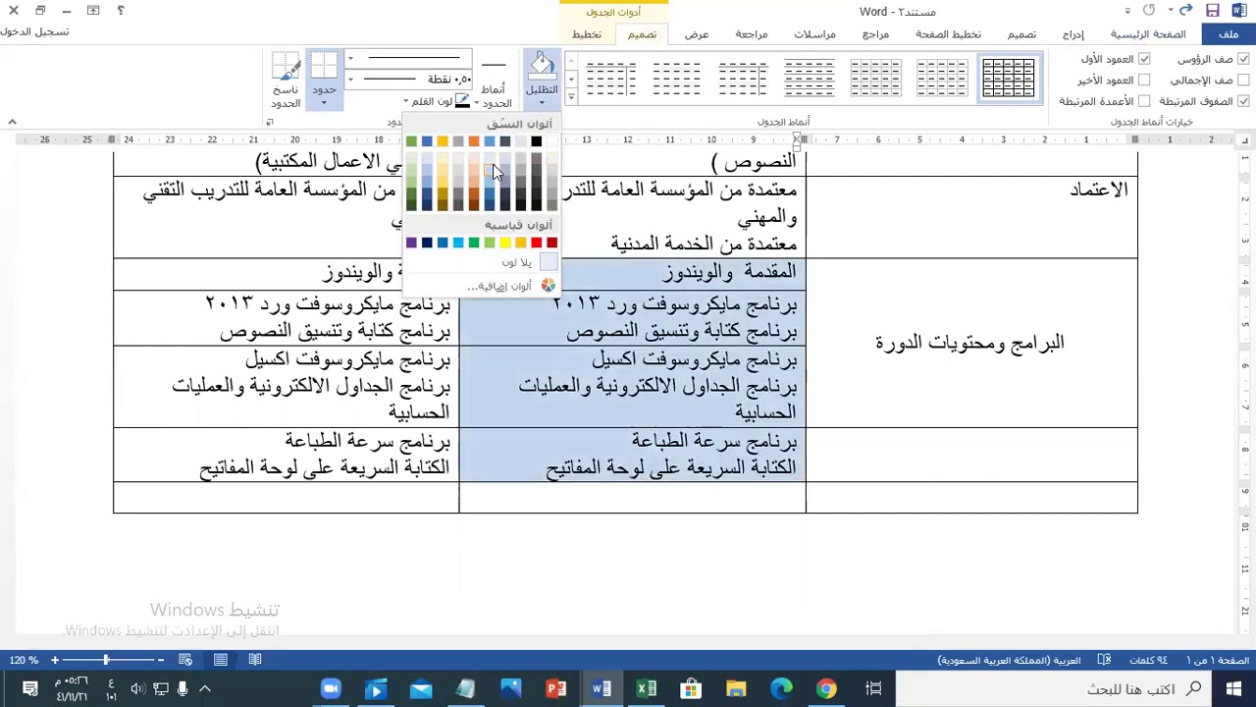The width and height of the screenshot is (1256, 707).
Task: Open File Explorer from the taskbar
Action: 737,689
